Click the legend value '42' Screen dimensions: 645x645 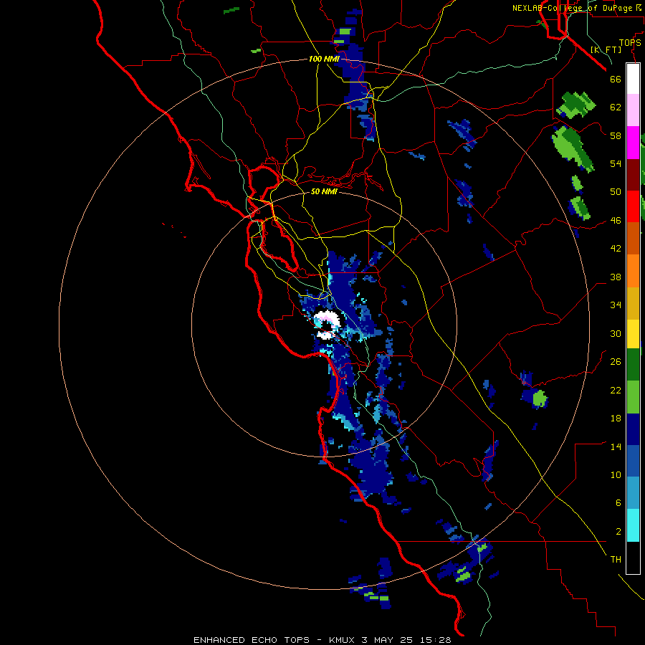(616, 248)
